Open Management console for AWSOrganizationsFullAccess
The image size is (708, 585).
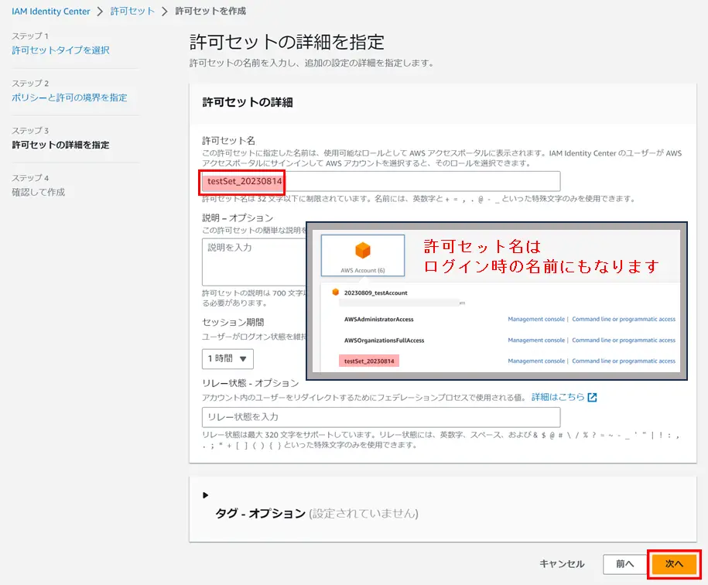point(536,340)
